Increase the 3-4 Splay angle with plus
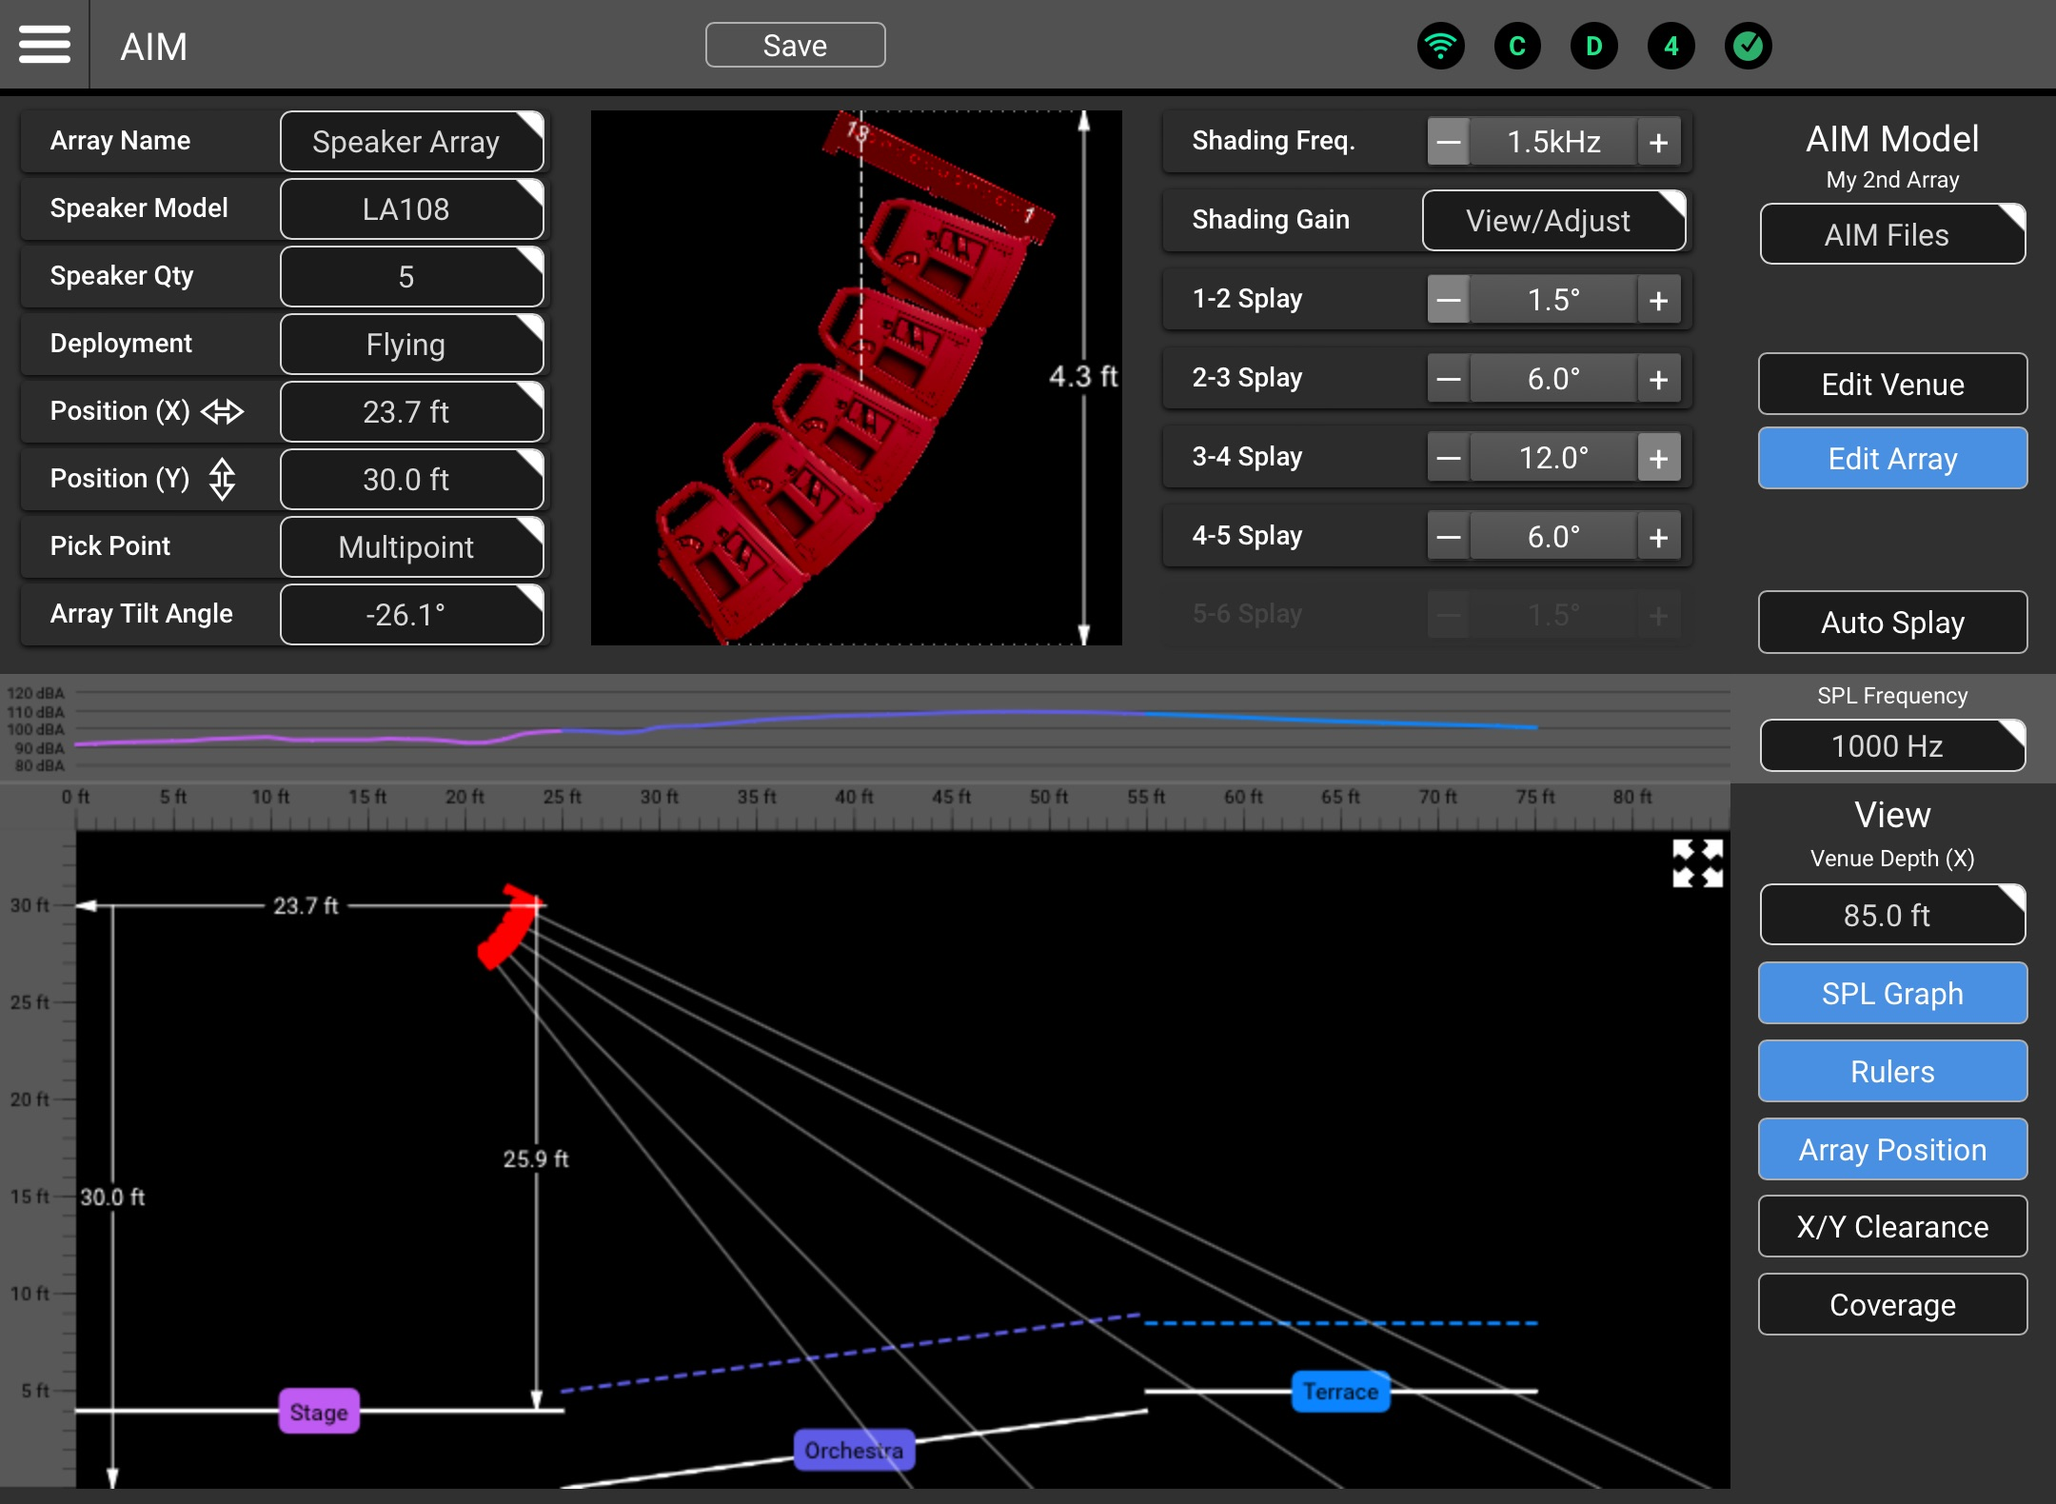Image resolution: width=2056 pixels, height=1504 pixels. pyautogui.click(x=1658, y=458)
